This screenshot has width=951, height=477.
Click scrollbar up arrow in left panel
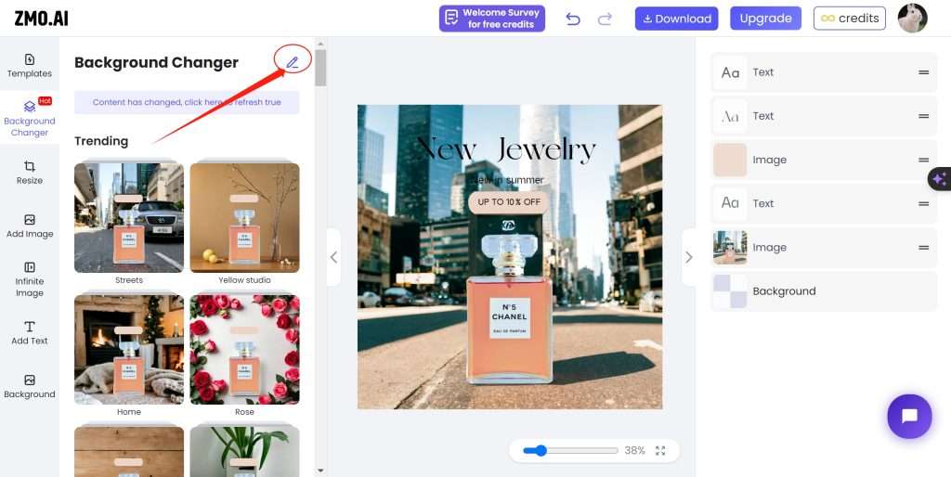320,44
